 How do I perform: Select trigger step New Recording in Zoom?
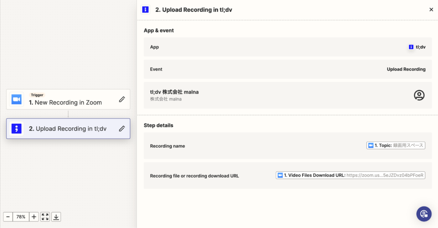[x=68, y=100]
